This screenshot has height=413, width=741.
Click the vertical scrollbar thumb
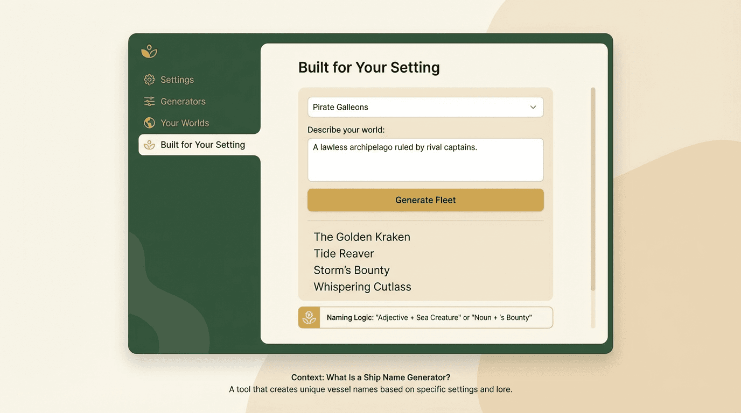pyautogui.click(x=593, y=189)
